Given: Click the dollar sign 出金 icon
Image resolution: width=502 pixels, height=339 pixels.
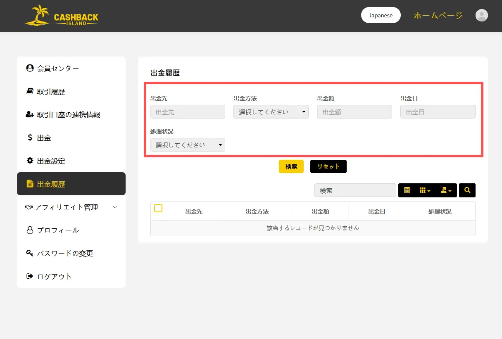Looking at the screenshot, I should (x=30, y=137).
